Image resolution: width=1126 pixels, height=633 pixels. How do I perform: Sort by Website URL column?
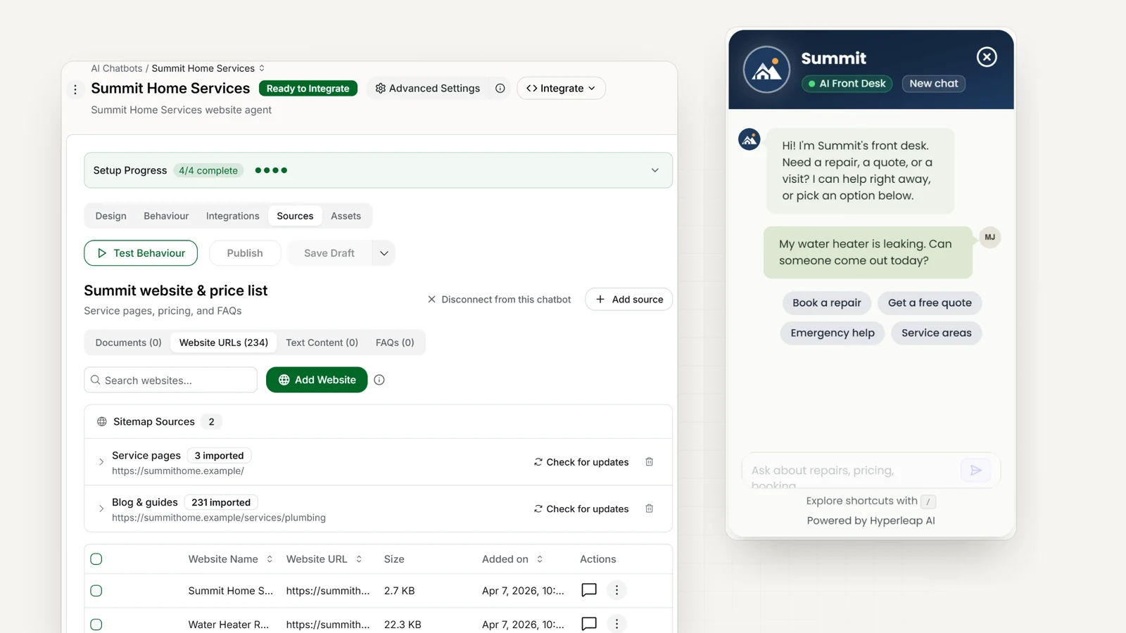(359, 559)
